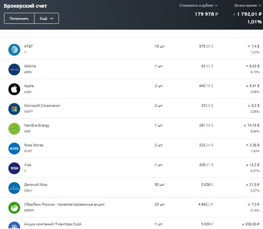Click the 5 836 ₽ Детский Мир value
The width and height of the screenshot is (263, 229).
[207, 185]
